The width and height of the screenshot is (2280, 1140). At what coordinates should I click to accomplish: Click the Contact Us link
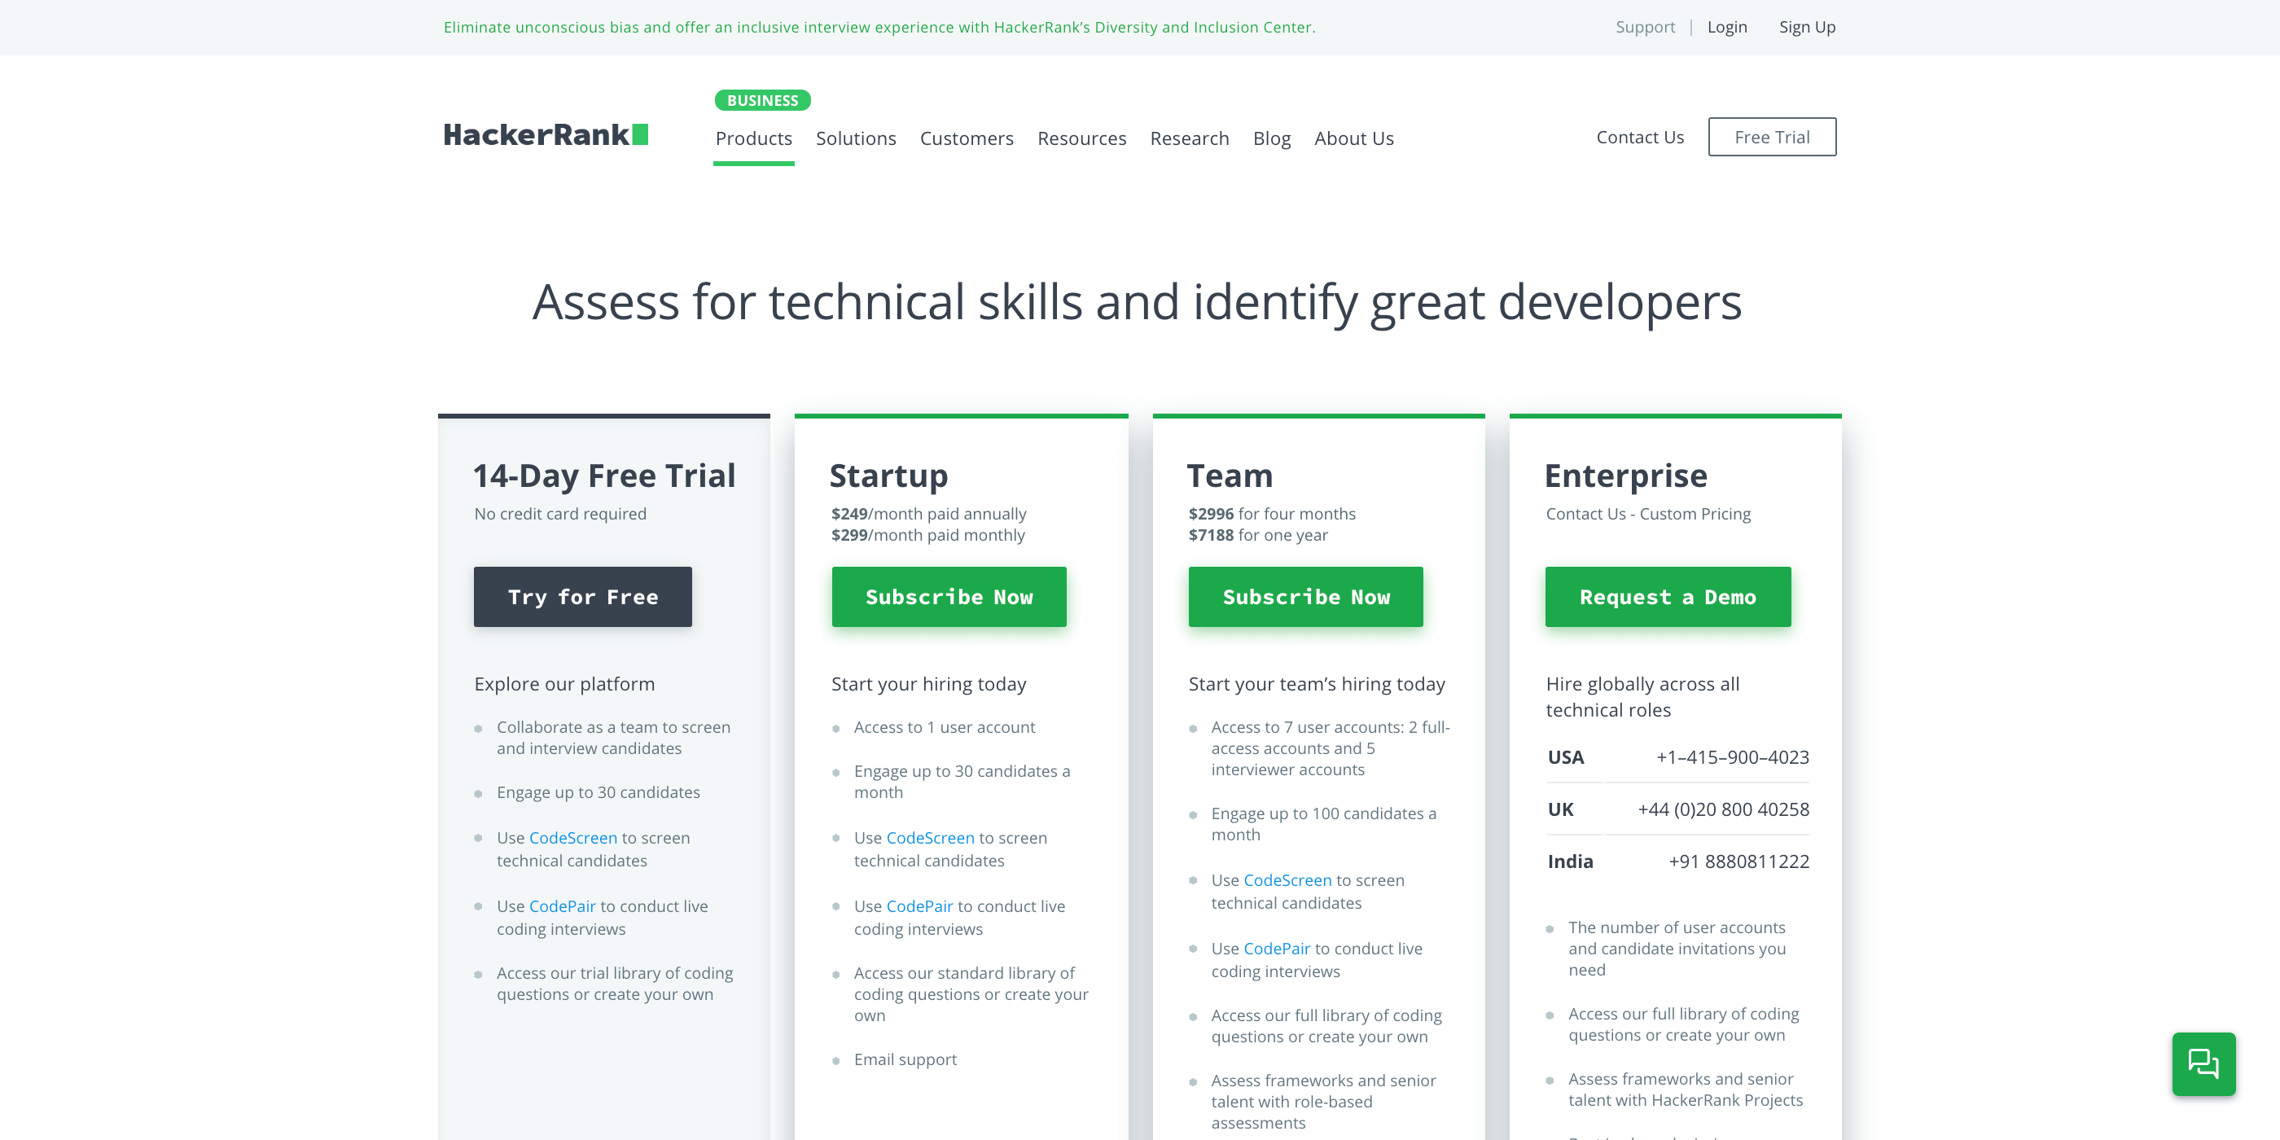click(1639, 137)
